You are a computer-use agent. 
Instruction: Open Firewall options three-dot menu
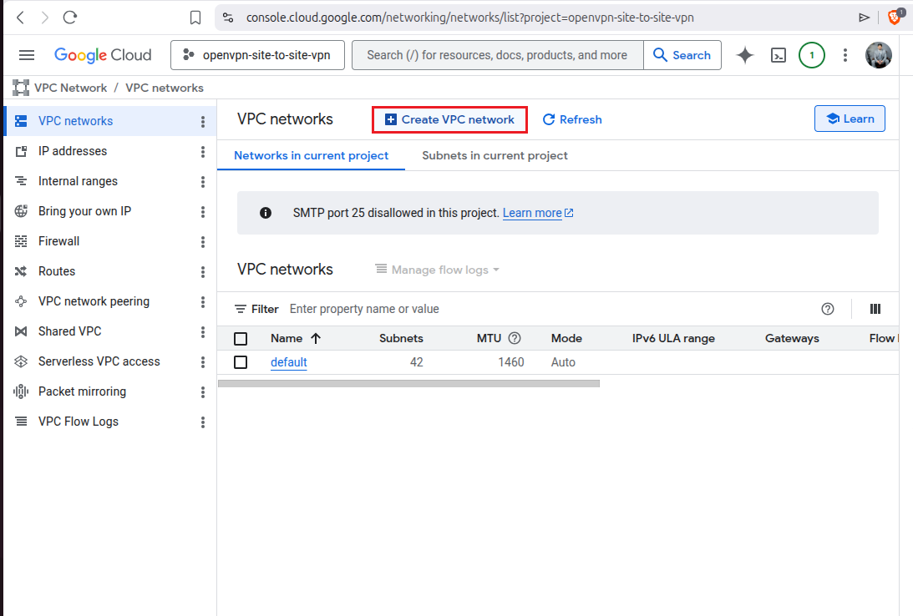203,242
